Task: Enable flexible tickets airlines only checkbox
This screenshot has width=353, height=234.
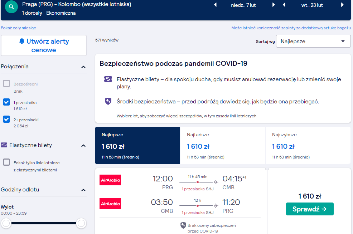Action: pos(6,162)
